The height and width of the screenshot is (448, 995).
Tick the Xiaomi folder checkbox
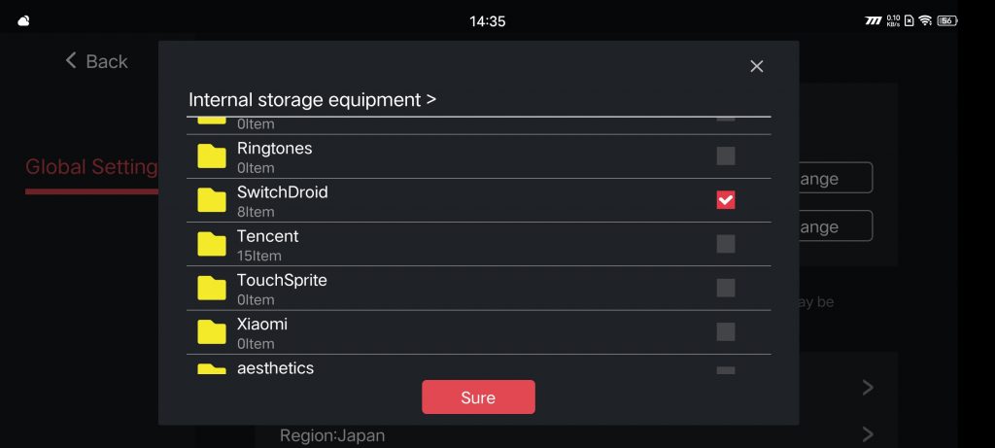[x=726, y=332]
